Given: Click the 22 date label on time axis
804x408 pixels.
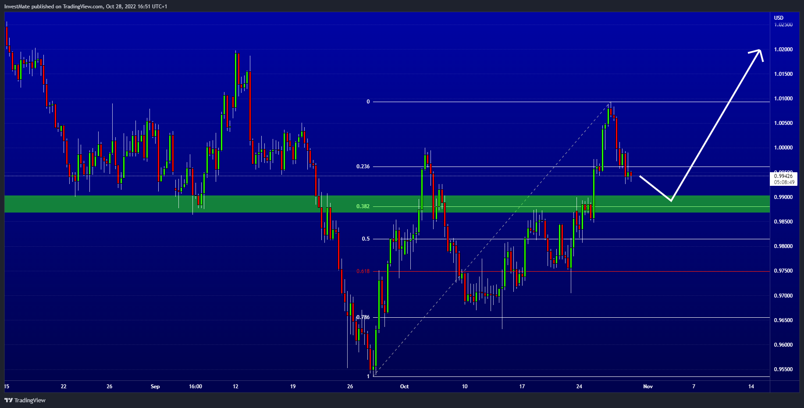Looking at the screenshot, I should [64, 387].
